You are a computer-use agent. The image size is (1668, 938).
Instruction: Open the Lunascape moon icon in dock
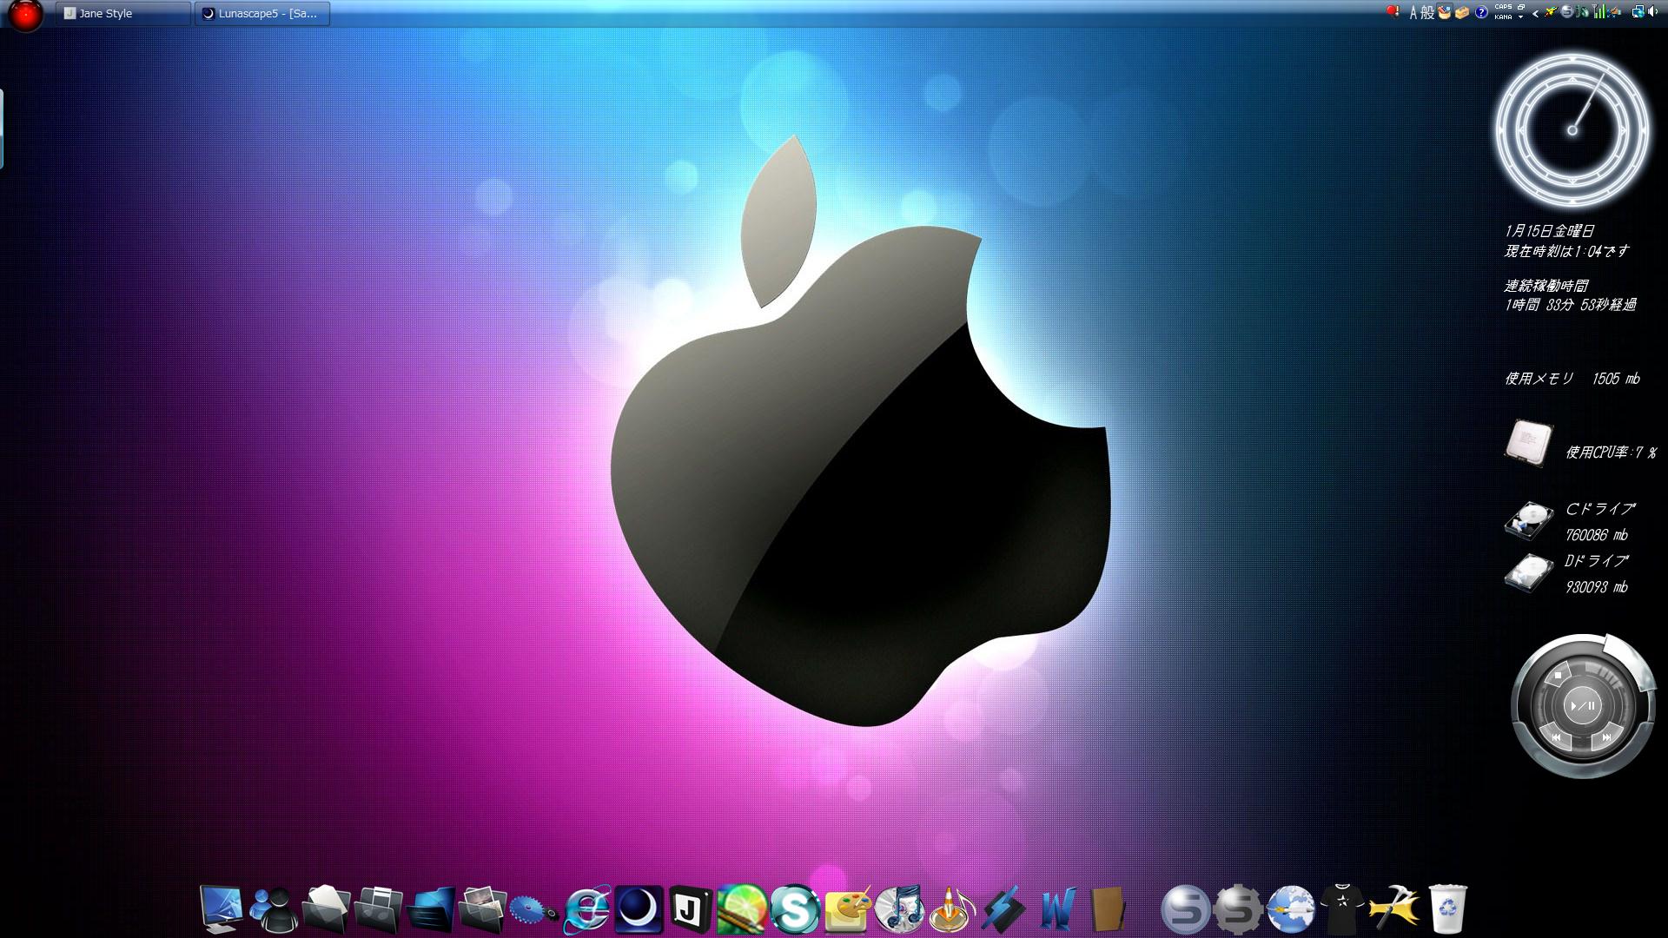click(639, 908)
